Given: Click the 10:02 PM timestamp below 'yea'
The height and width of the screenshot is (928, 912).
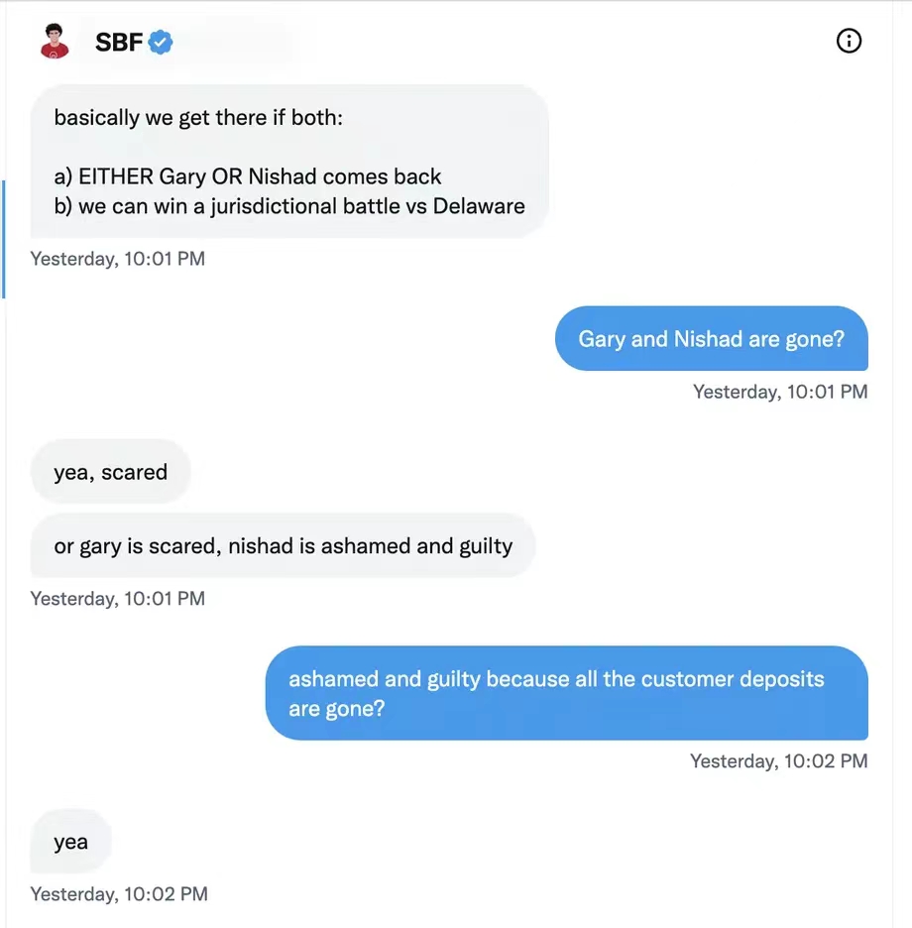Looking at the screenshot, I should click(119, 893).
